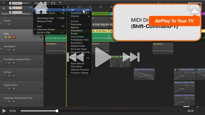Click the Classic Electric Piano region
The width and height of the screenshot is (205, 115).
[x=144, y=74]
